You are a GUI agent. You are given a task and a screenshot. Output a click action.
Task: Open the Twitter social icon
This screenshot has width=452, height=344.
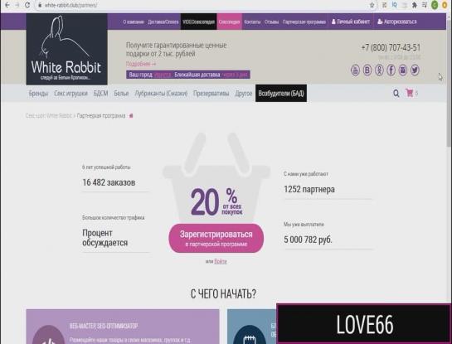coord(415,70)
